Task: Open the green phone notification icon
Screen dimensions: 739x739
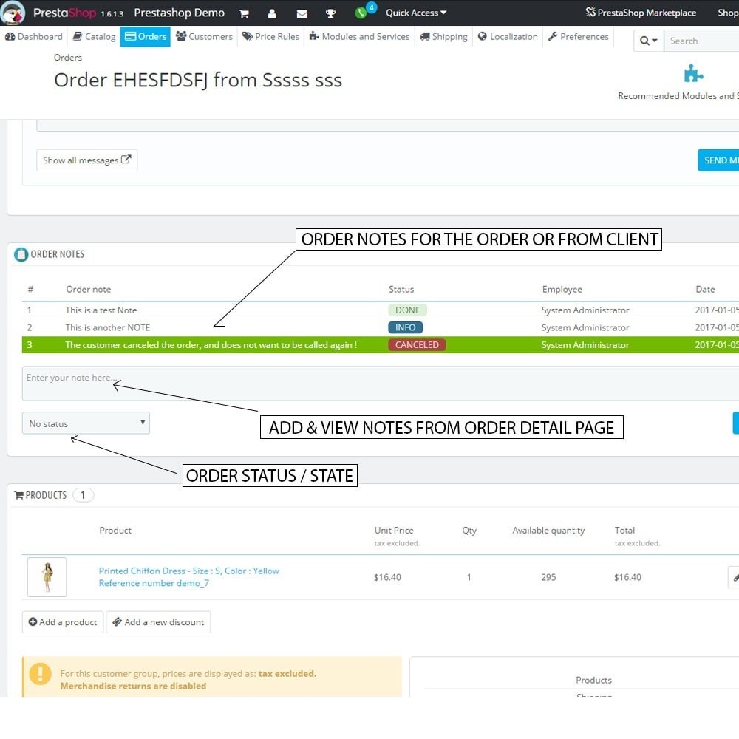Action: [361, 13]
